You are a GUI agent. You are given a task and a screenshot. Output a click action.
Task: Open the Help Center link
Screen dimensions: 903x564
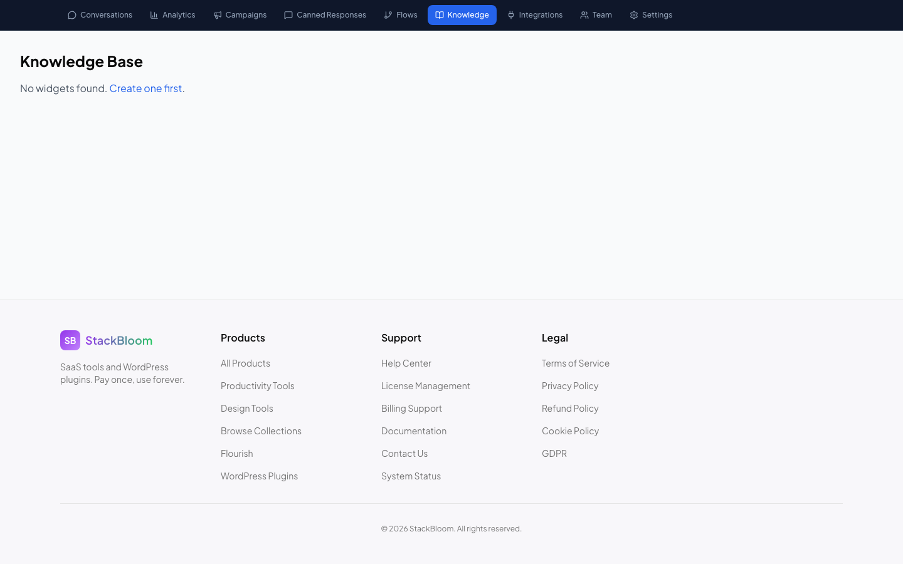(406, 363)
